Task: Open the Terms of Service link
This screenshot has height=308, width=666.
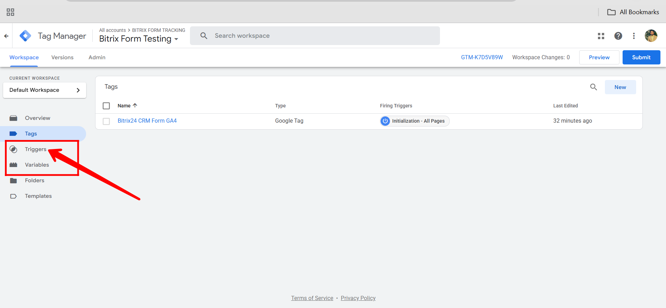Action: point(312,298)
